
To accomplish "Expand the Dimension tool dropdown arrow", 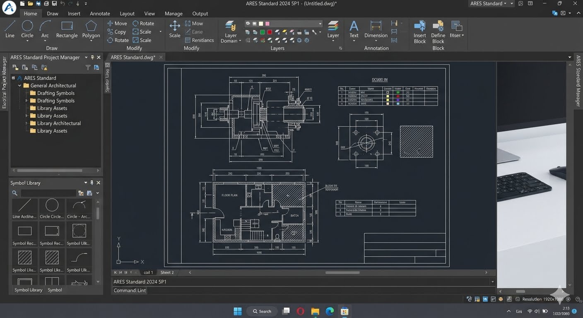I will (x=376, y=41).
